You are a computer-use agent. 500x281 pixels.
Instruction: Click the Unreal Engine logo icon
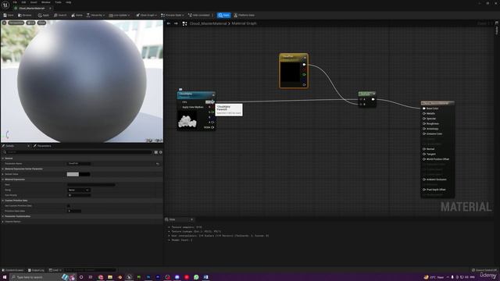(5, 5)
